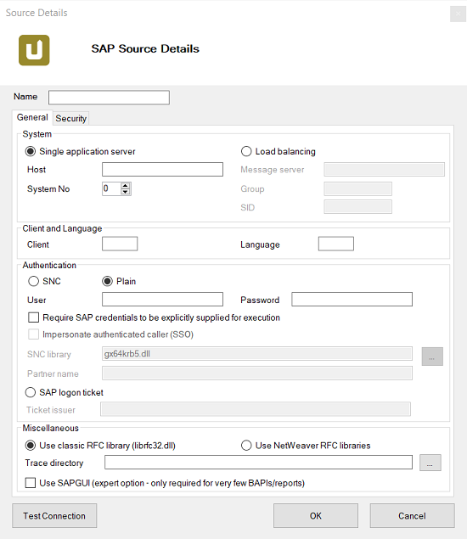The width and height of the screenshot is (467, 539).
Task: Click into the User field
Action: [x=163, y=299]
